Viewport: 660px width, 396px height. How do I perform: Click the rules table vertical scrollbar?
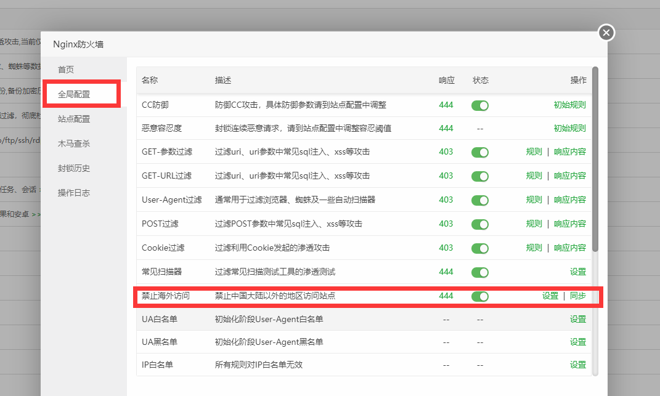(x=595, y=159)
